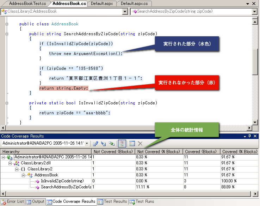Click the Test Runs tab icon

(x=132, y=202)
